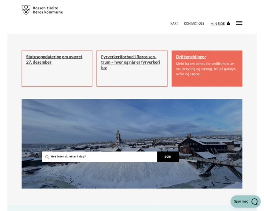Click the chat bubble icon in Spør meg
The width and height of the screenshot is (264, 211).
(254, 201)
